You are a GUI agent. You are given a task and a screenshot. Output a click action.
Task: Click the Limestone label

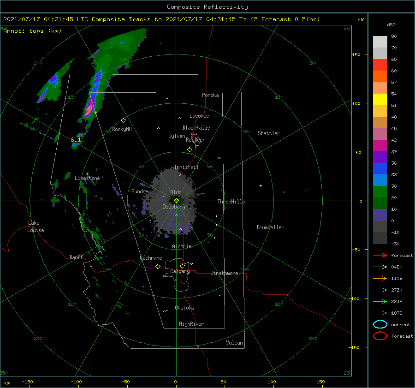pyautogui.click(x=87, y=178)
